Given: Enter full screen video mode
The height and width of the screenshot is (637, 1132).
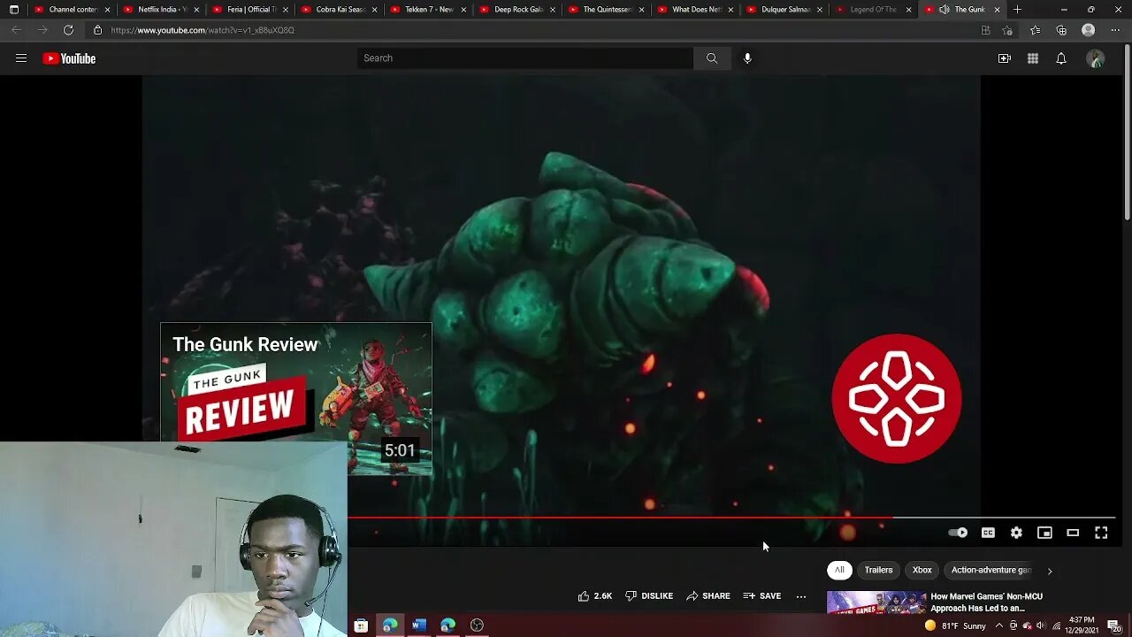Looking at the screenshot, I should click(x=1101, y=533).
